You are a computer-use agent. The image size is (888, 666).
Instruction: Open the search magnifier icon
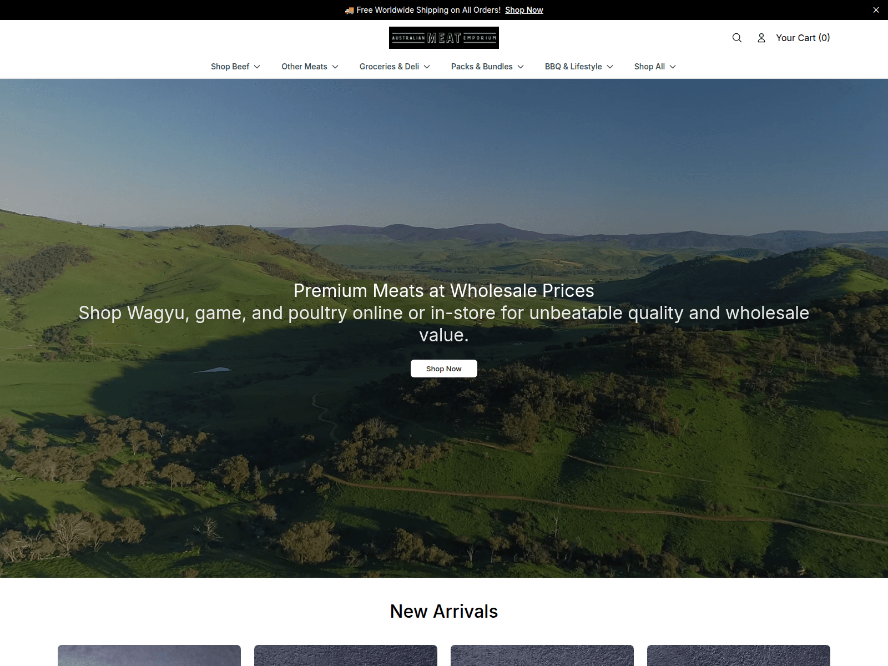(x=737, y=38)
